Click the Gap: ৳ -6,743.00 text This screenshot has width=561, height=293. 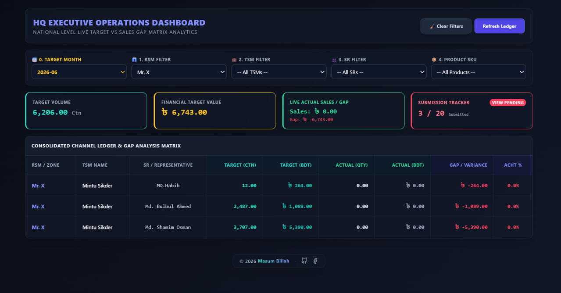coord(311,119)
